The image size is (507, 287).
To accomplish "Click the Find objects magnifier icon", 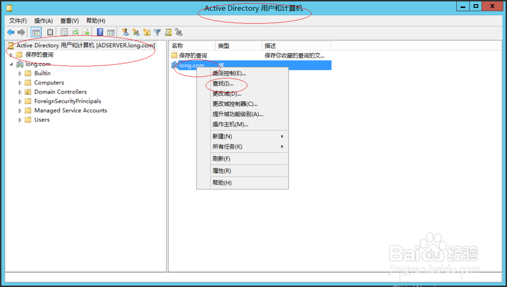I will (168, 32).
